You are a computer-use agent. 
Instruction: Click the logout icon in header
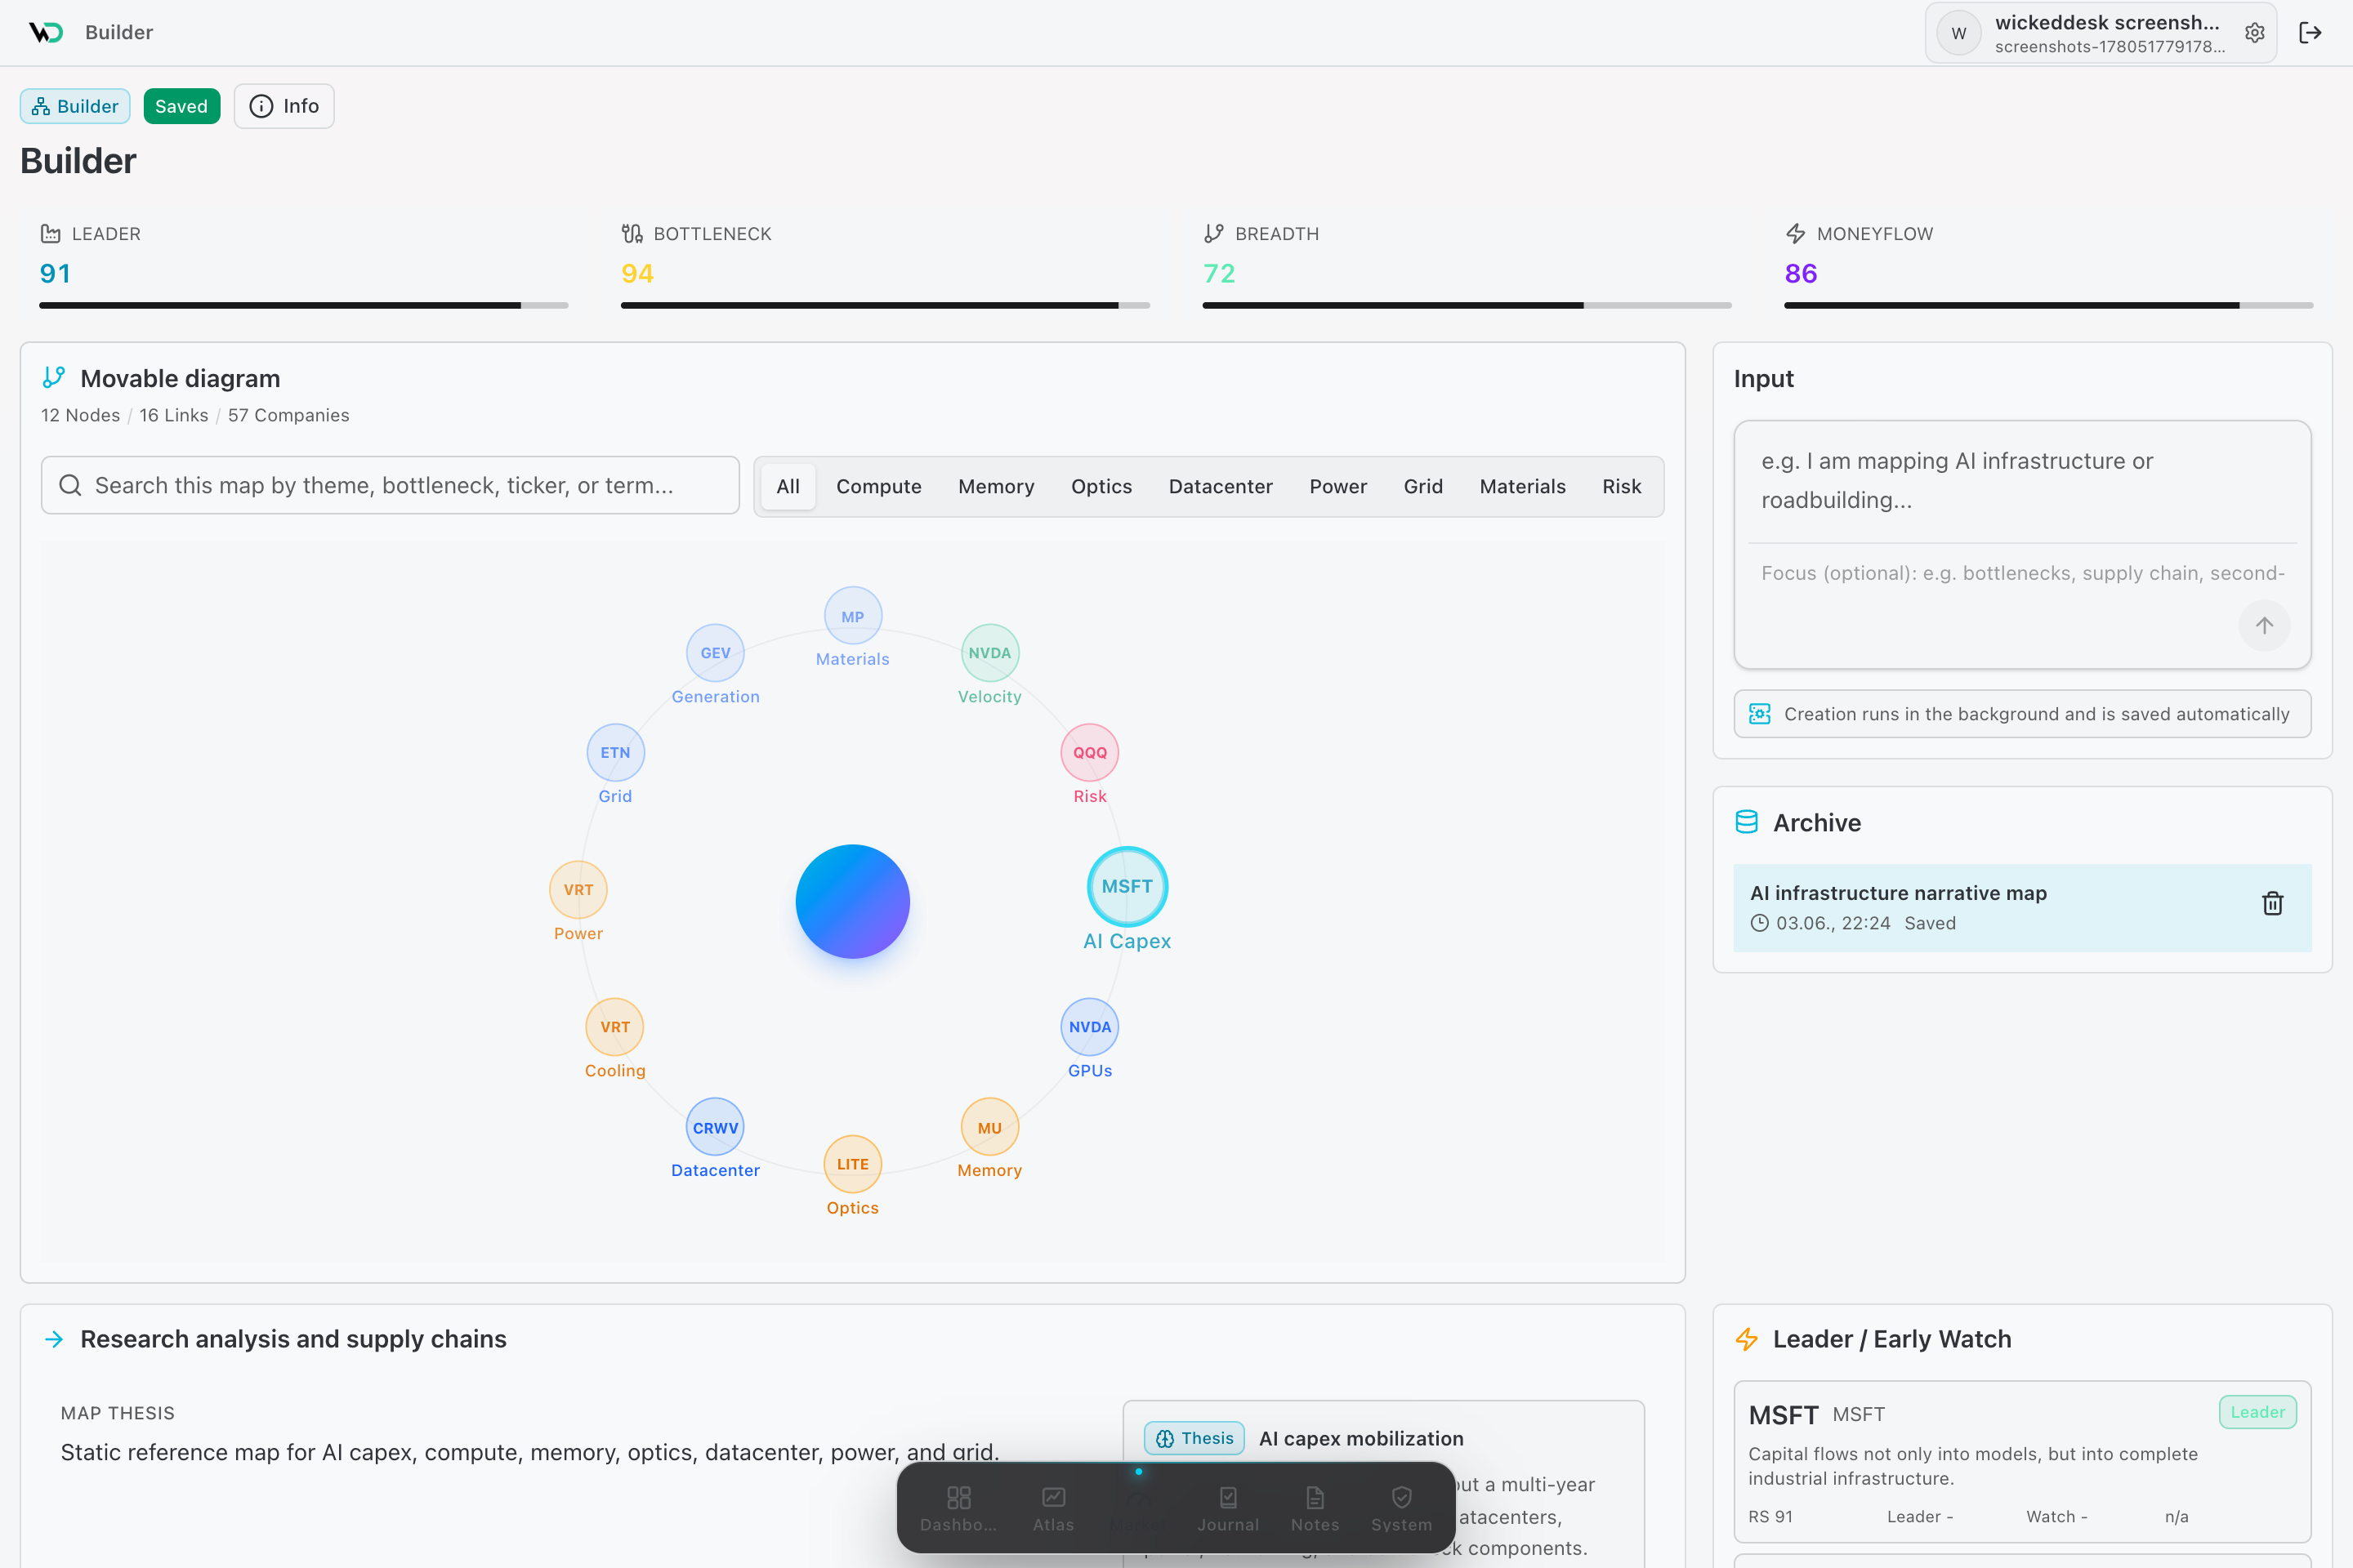click(x=2310, y=33)
